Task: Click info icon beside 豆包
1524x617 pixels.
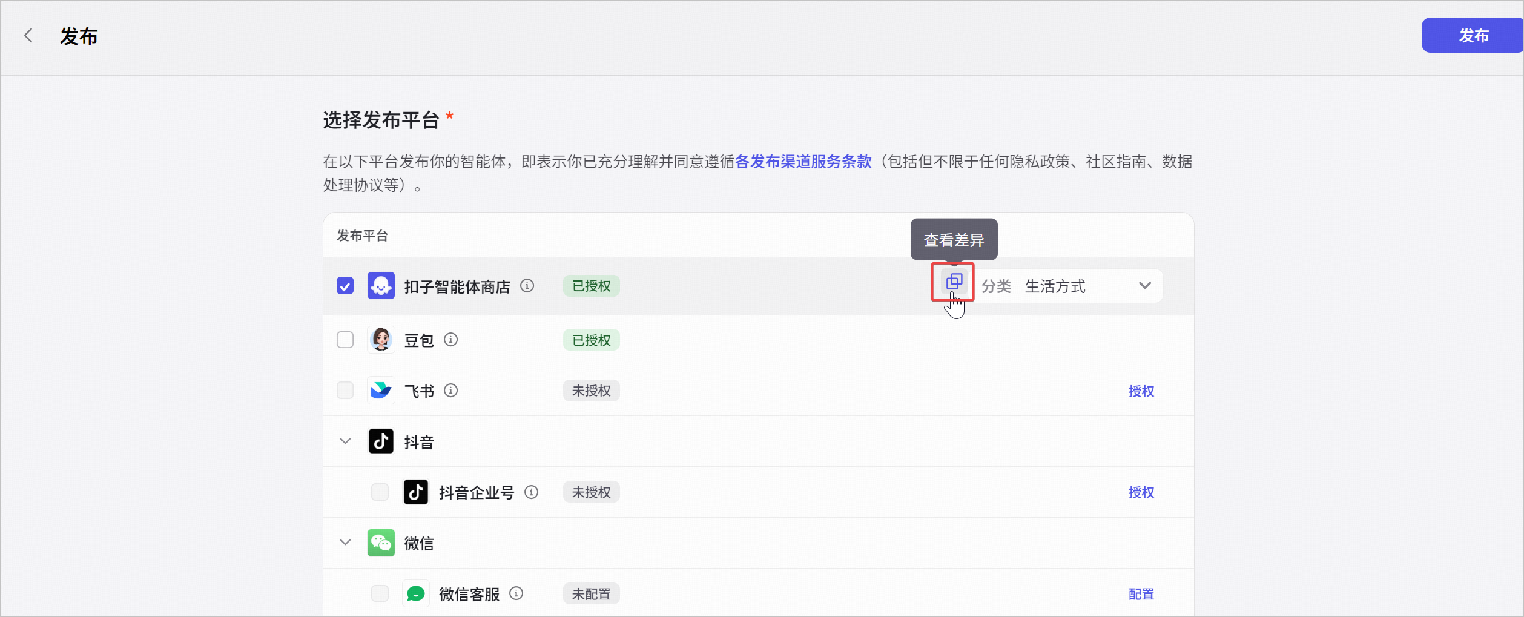Action: click(x=450, y=340)
